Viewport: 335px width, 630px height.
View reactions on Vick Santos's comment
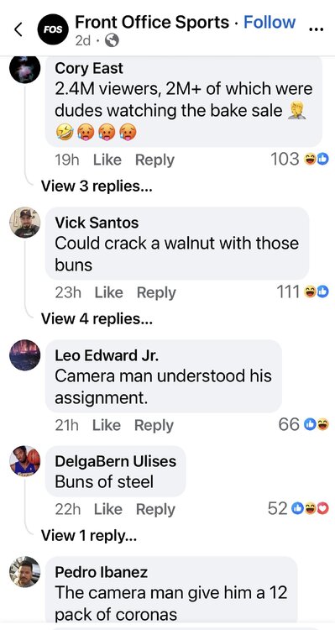tap(302, 292)
